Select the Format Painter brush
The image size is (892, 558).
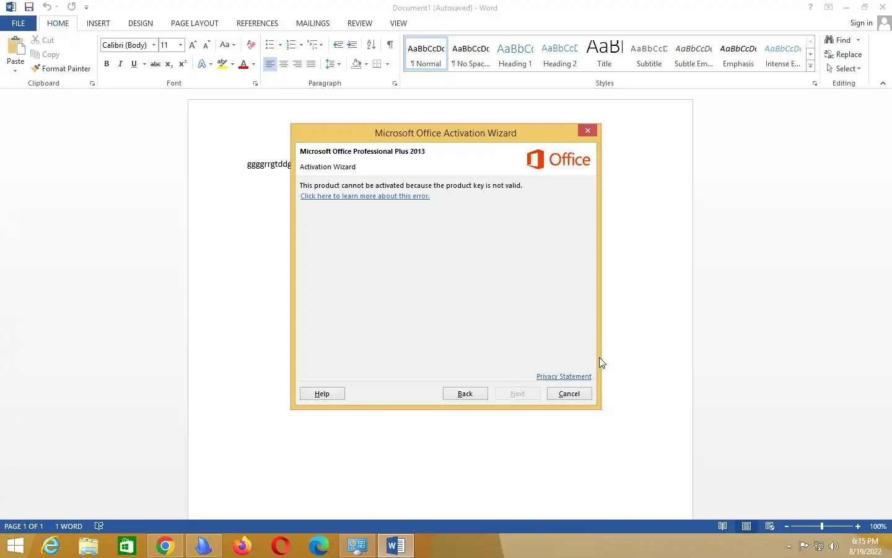(61, 68)
